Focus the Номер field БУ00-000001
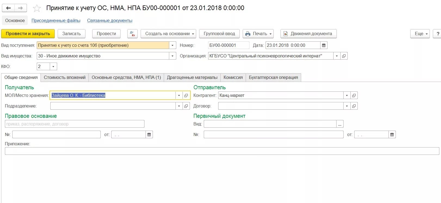 pyautogui.click(x=229, y=45)
